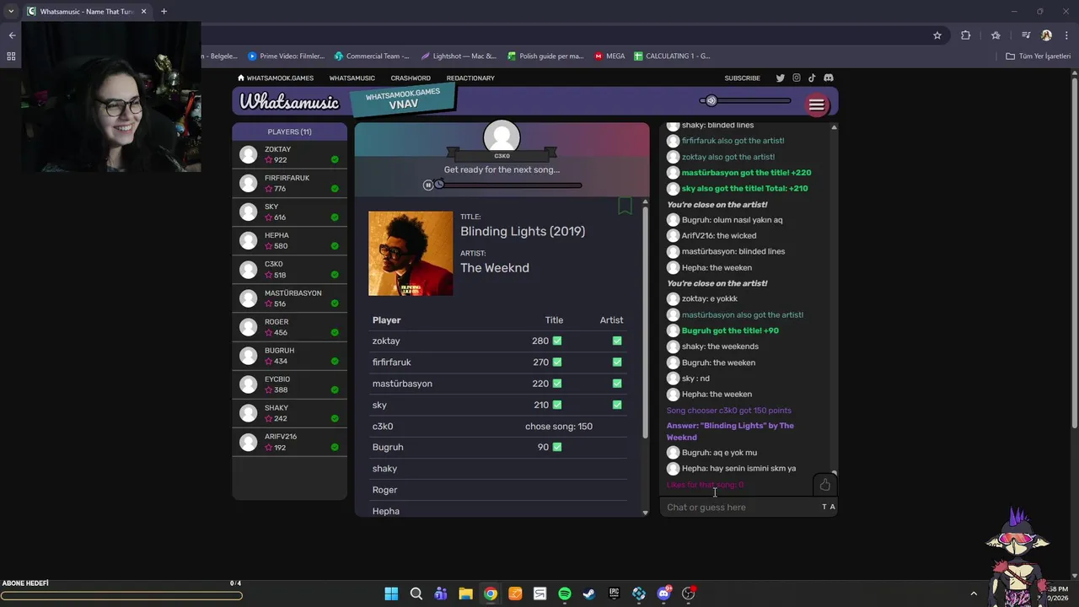
Task: Adjust the volume slider in site header
Action: click(745, 100)
